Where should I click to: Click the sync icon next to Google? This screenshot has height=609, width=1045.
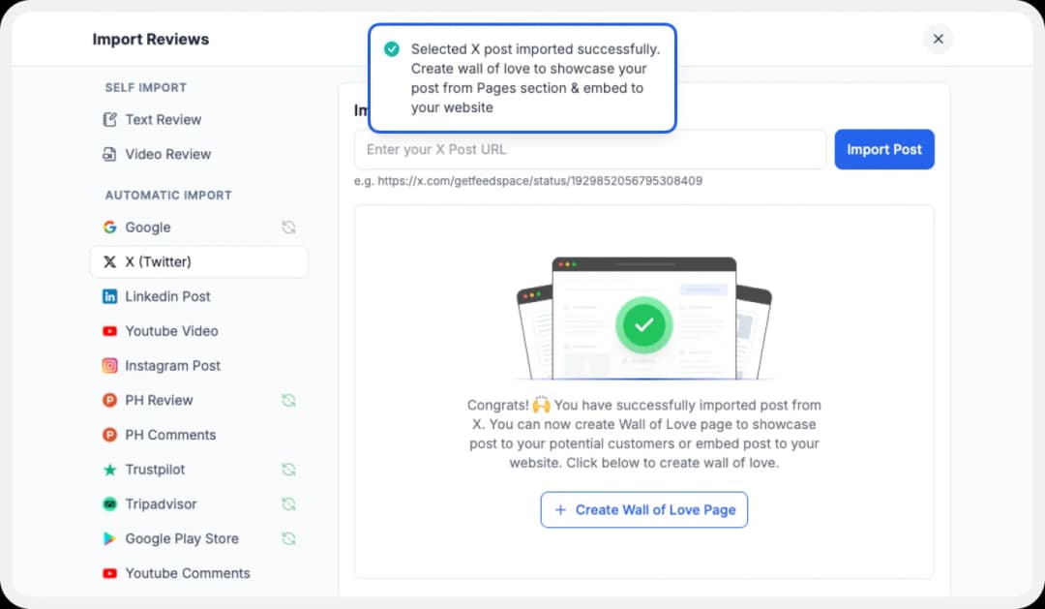click(288, 227)
